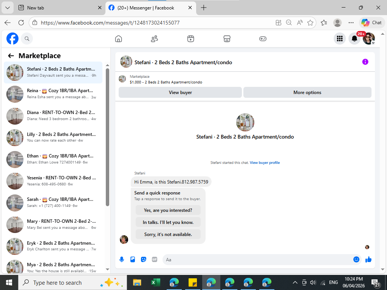Open the Stefani conversation in list
The image size is (387, 290).
click(x=53, y=72)
